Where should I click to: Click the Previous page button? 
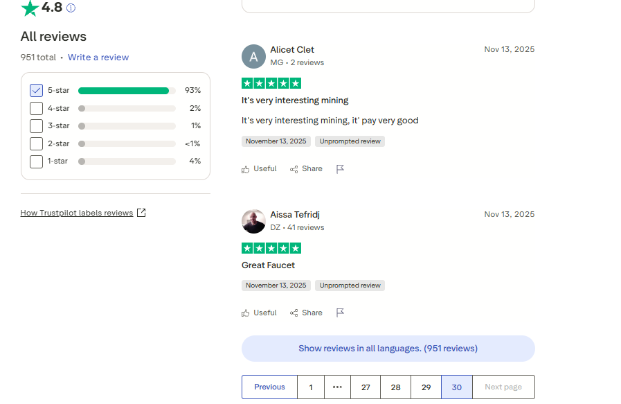(269, 387)
